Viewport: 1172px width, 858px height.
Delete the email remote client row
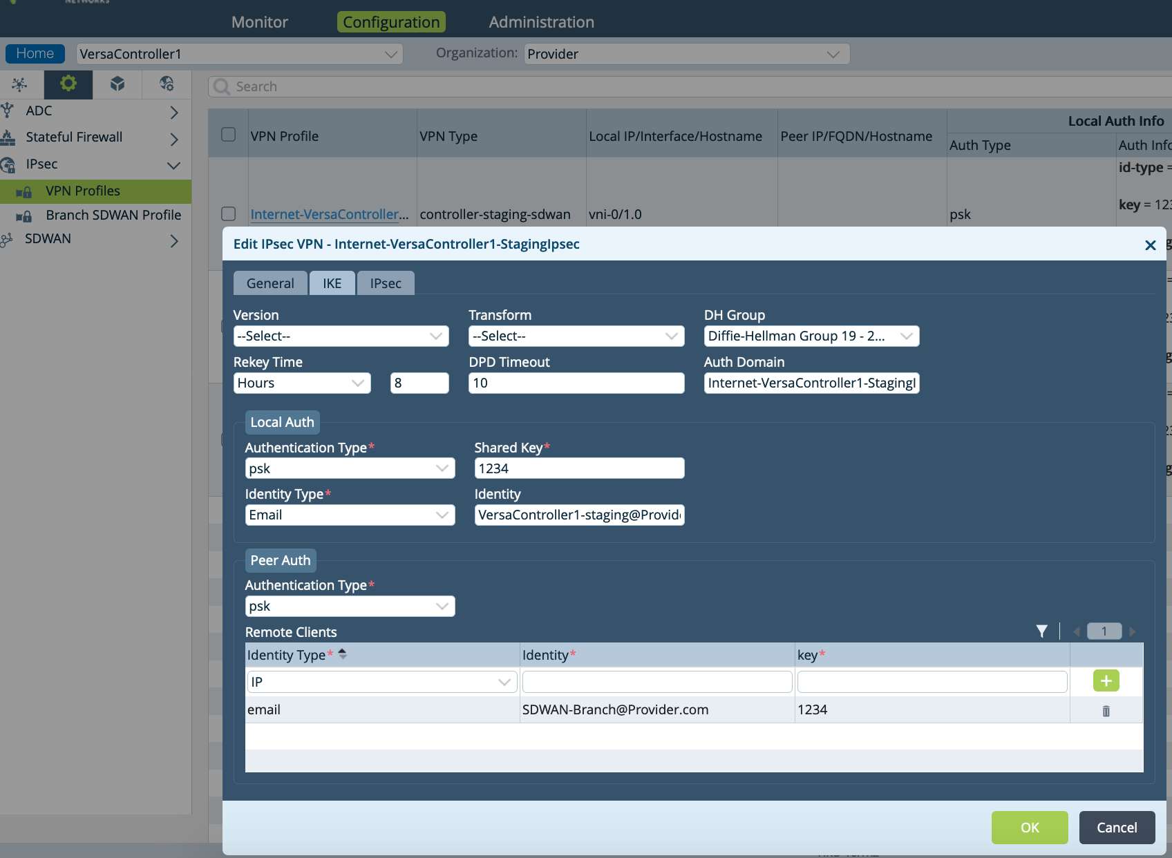tap(1106, 710)
